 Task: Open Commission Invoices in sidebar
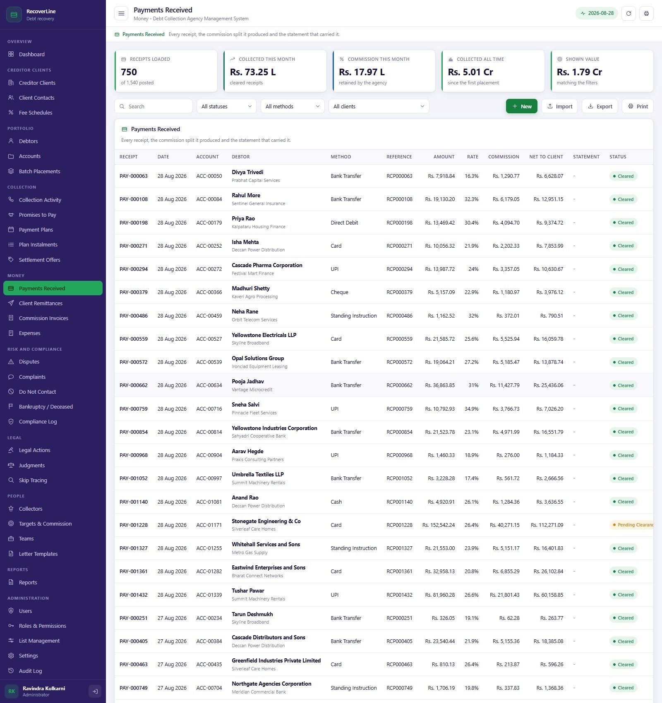click(x=53, y=318)
